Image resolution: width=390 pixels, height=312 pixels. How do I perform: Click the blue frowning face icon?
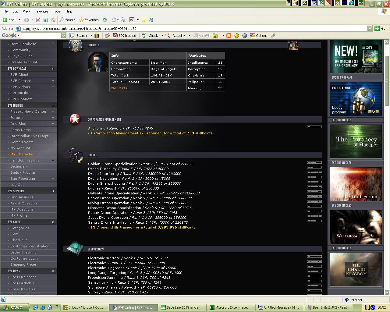click(244, 36)
